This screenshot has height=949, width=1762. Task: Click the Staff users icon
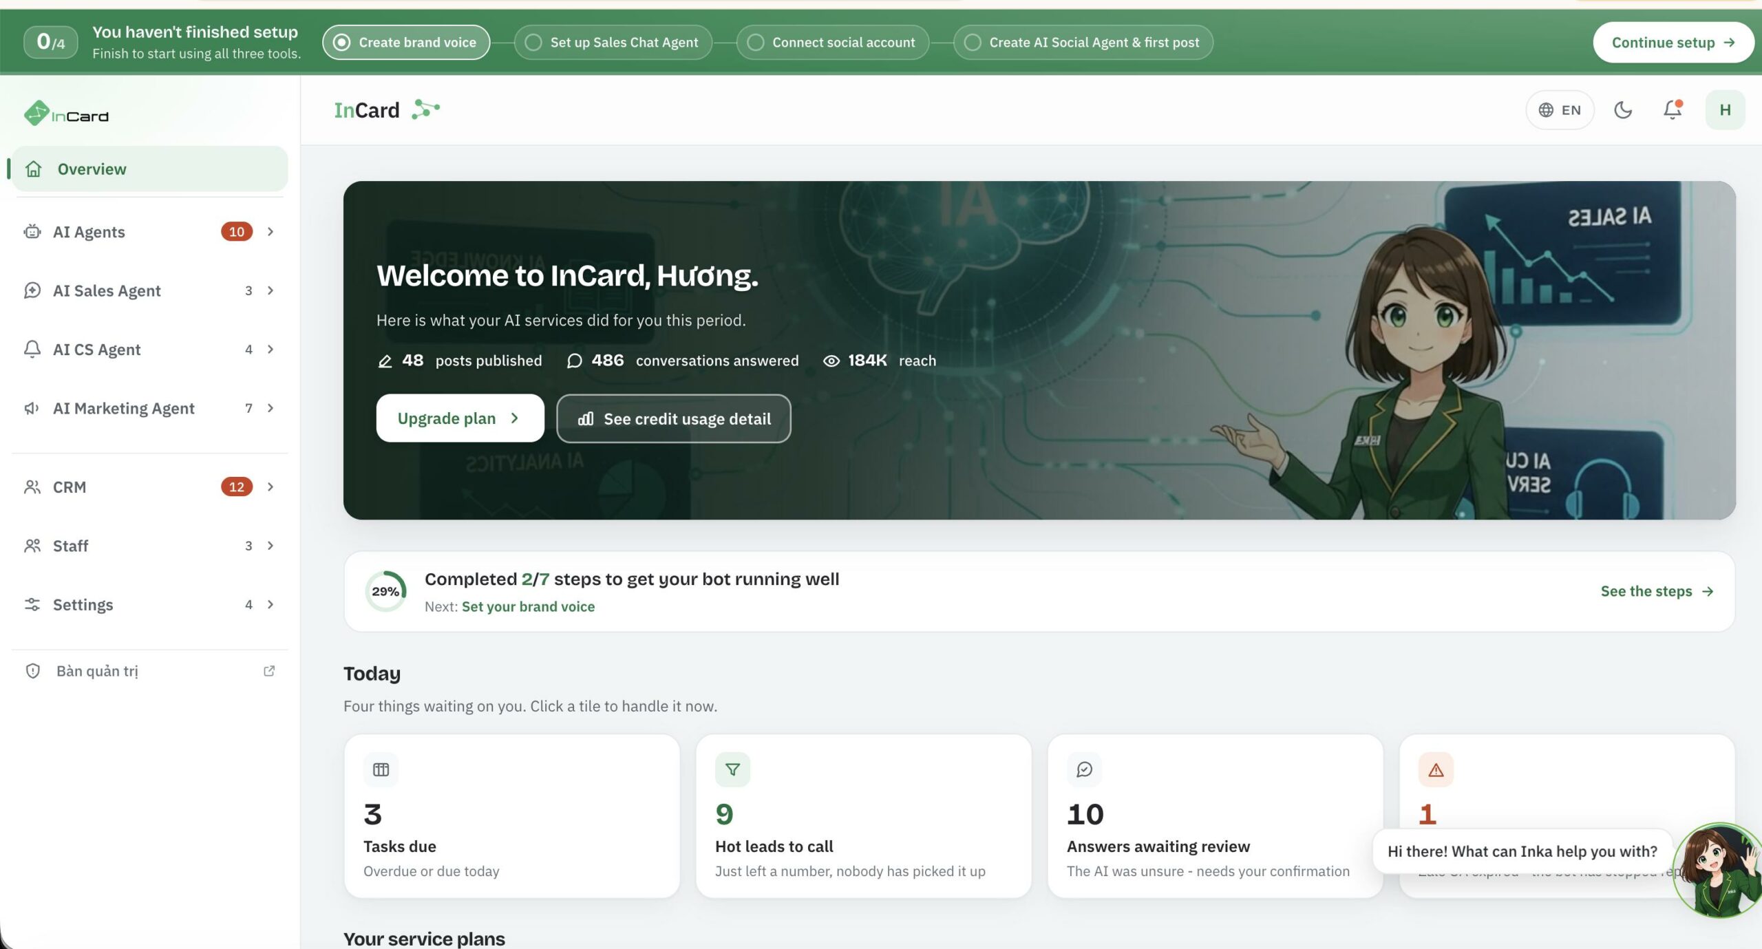point(32,546)
